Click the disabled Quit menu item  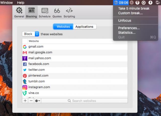click(136, 37)
